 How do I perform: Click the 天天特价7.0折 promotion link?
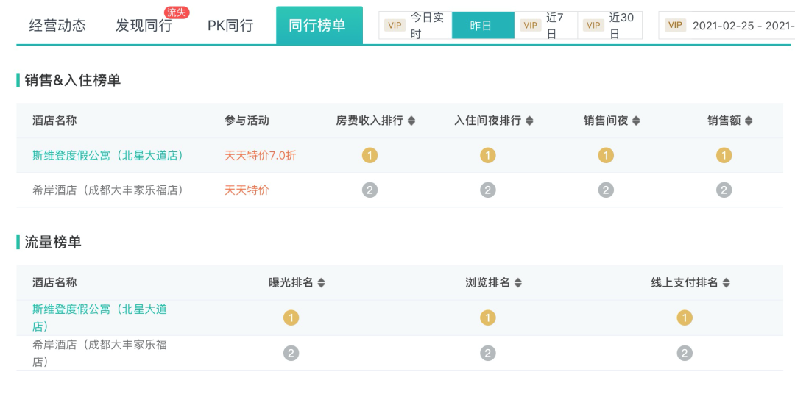260,156
